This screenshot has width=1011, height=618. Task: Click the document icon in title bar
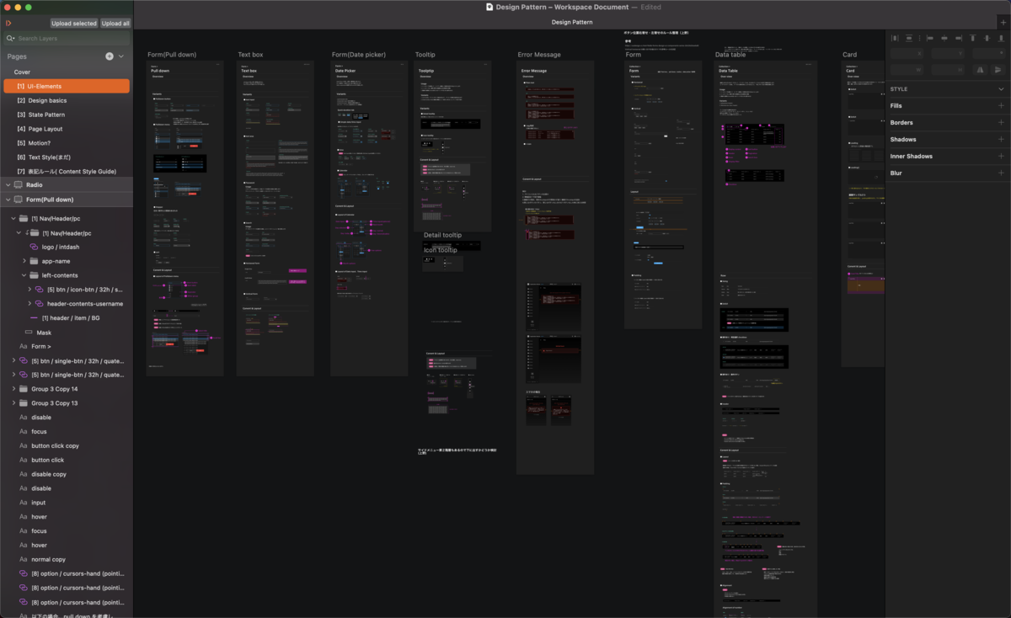[489, 7]
